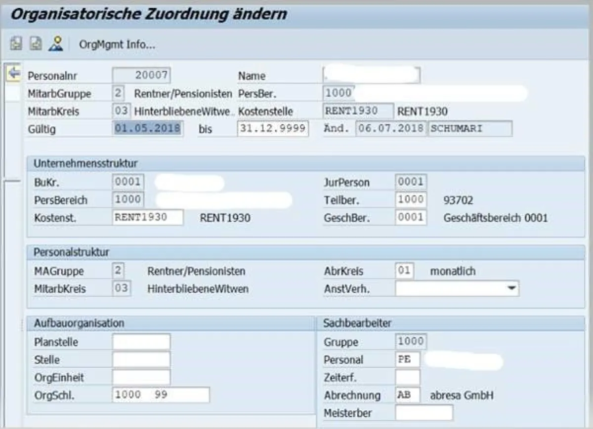Open the AnstVerh. dropdown arrow

[512, 288]
